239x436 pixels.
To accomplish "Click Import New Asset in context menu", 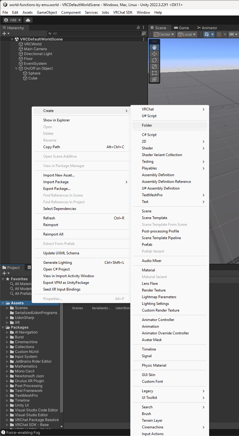I will tap(59, 175).
